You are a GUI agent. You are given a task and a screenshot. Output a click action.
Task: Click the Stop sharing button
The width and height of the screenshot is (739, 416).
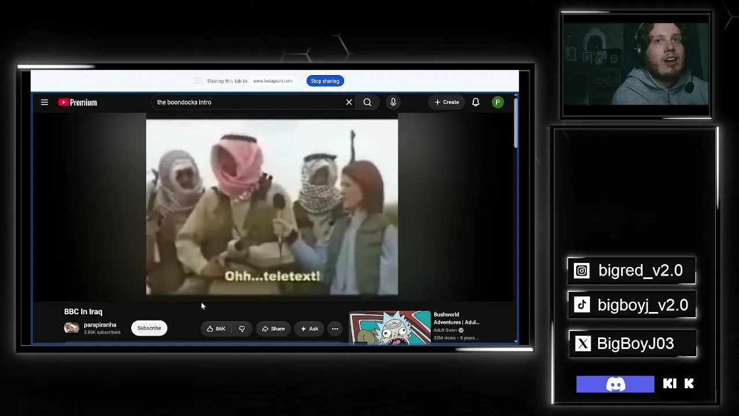[325, 81]
